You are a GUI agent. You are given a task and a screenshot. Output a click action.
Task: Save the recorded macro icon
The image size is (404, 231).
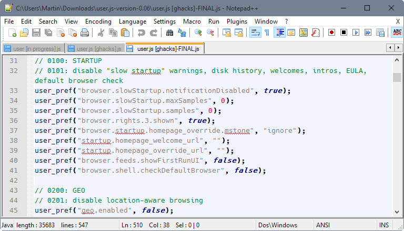(x=380, y=33)
